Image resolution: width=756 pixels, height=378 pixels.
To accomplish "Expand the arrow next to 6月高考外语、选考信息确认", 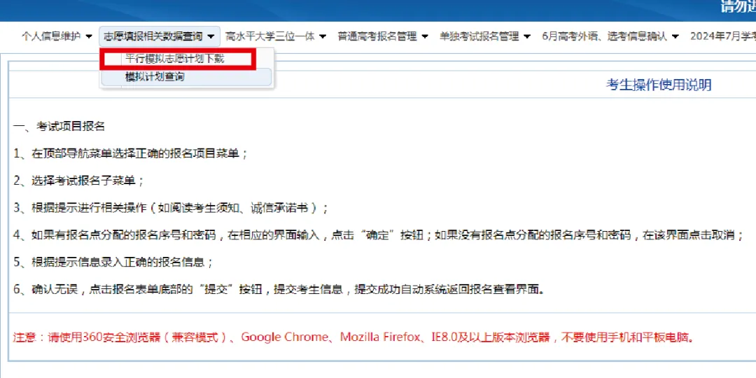I will click(675, 36).
